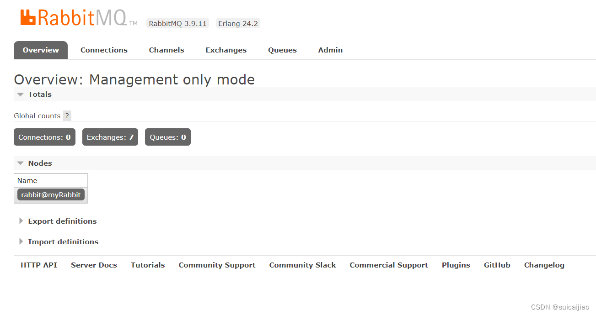
Task: Open the Queues: 0 counter
Action: [167, 137]
